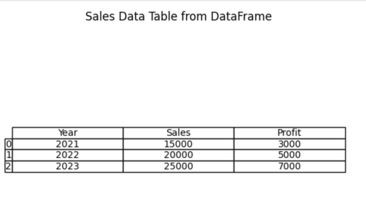Select the row index 2 cell
The height and width of the screenshot is (217, 366).
9,167
